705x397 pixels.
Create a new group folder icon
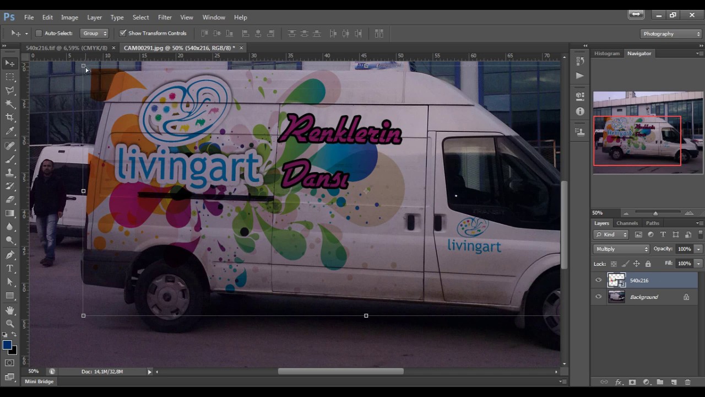(x=660, y=382)
